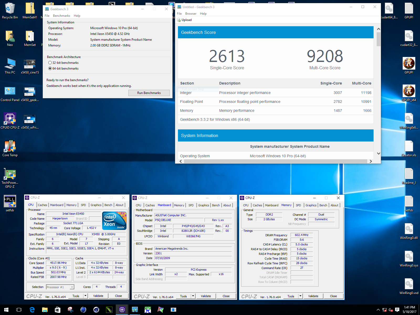Switch to Caches tab in left CPU-Z
The width and height of the screenshot is (420, 315).
[43, 205]
